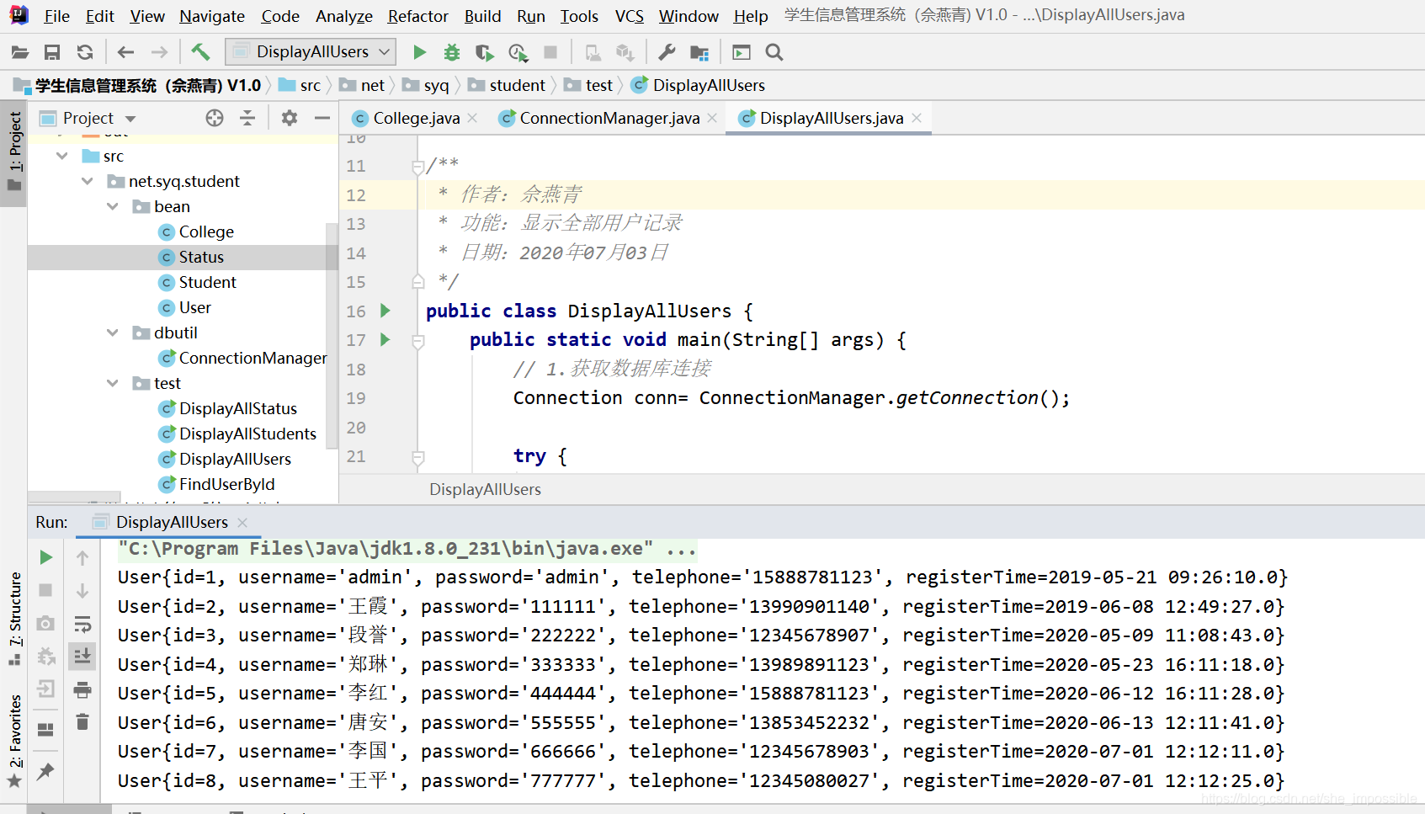Run with coverage using the shield icon
The height and width of the screenshot is (814, 1425).
(x=484, y=52)
